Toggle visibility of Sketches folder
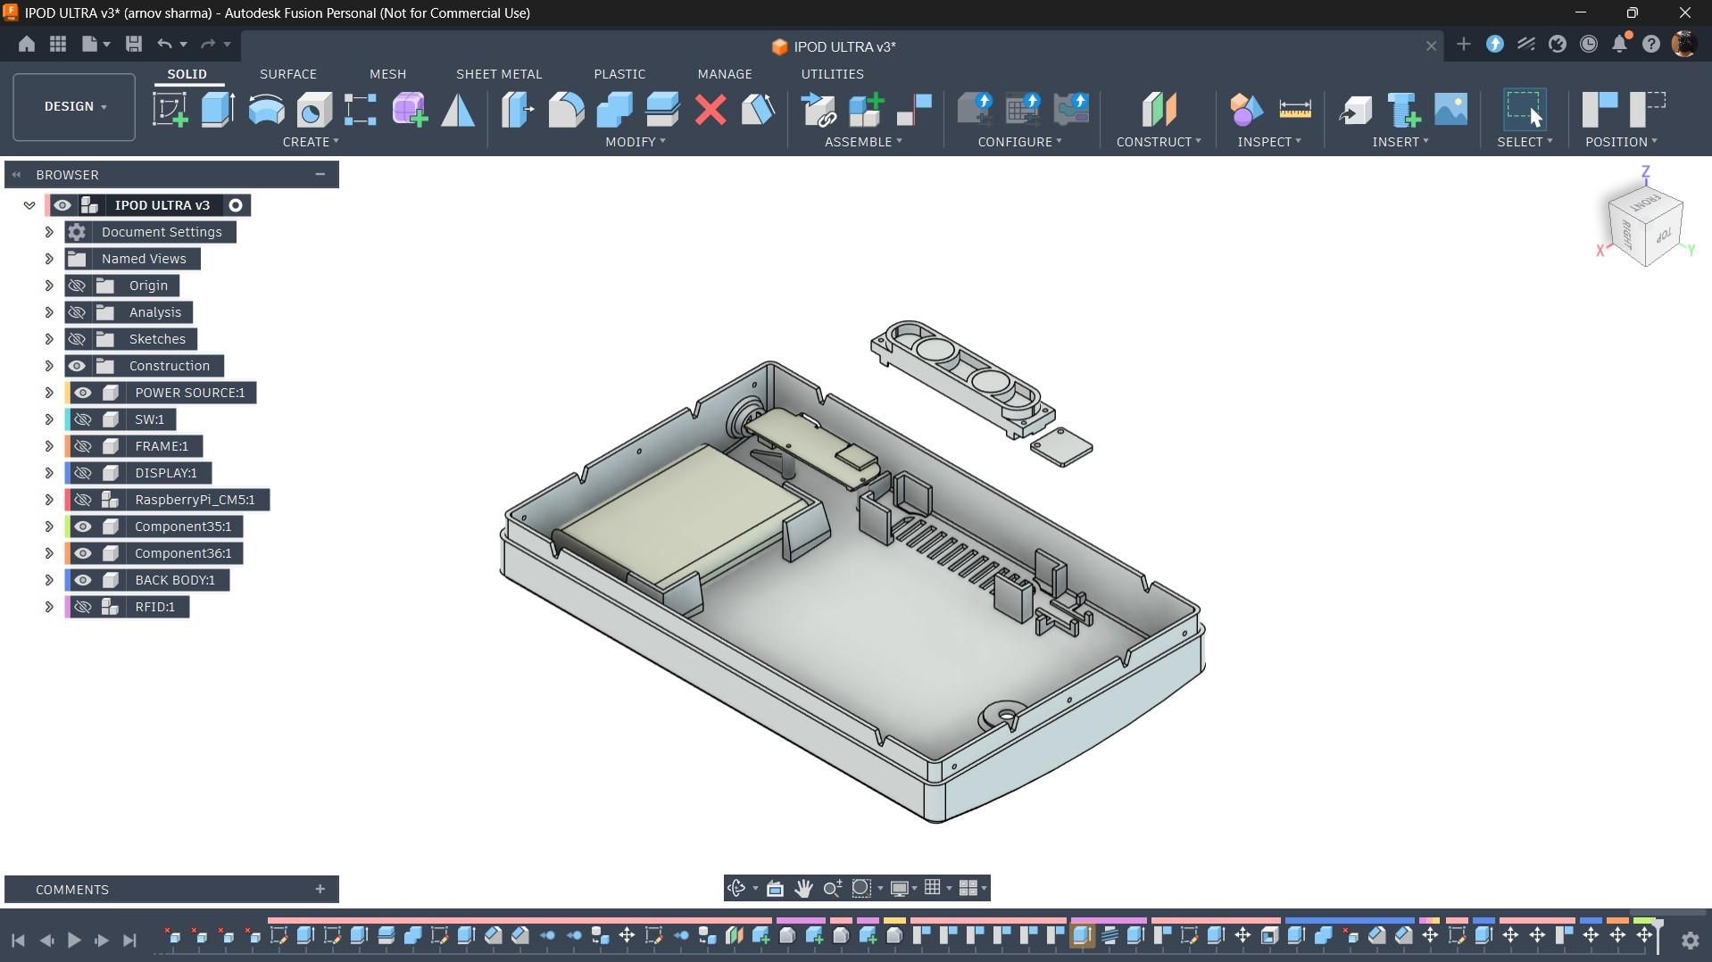Image resolution: width=1712 pixels, height=962 pixels. [x=77, y=339]
